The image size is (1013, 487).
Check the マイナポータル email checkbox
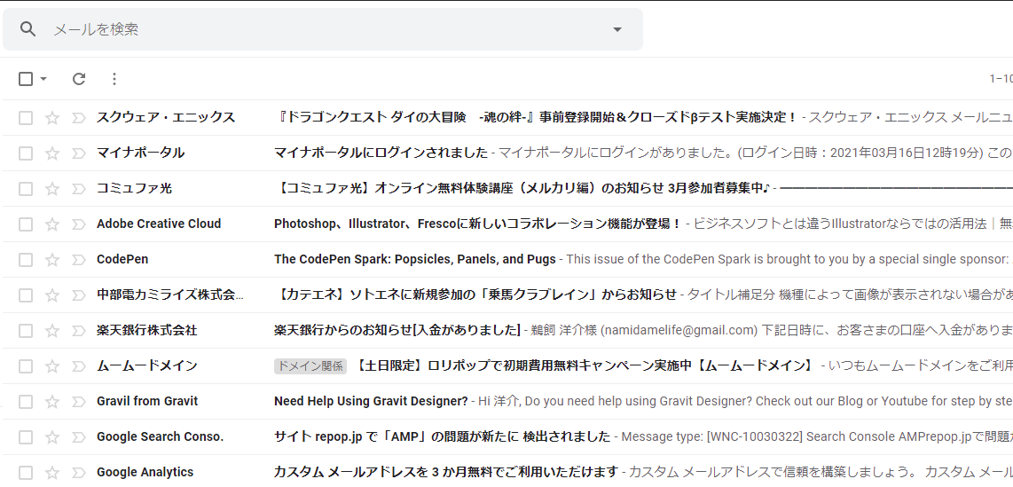[25, 153]
